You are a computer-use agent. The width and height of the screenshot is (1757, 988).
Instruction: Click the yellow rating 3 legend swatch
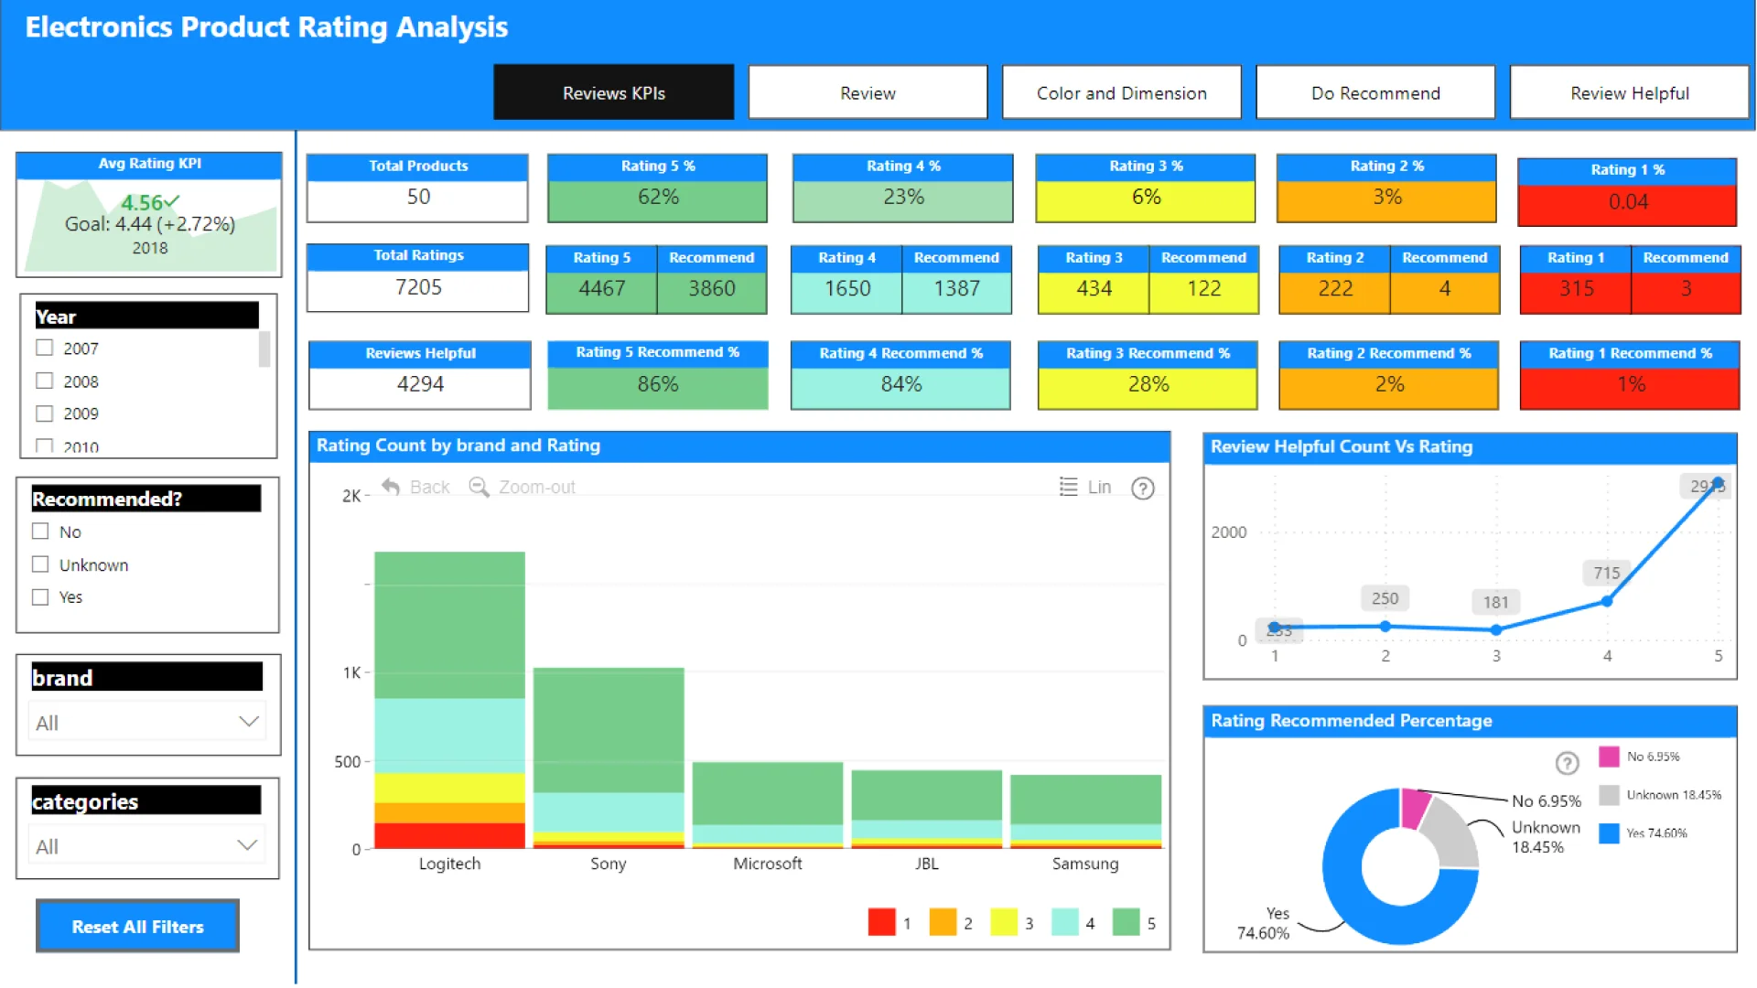click(x=1004, y=922)
